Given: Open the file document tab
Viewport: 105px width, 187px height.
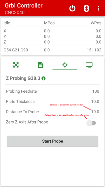Looking at the screenshot, I should point(40,65).
